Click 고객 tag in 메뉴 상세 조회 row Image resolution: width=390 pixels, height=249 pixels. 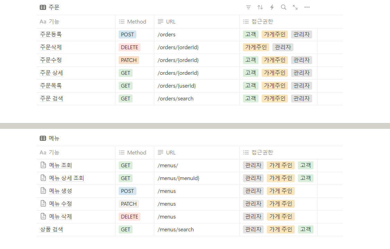[306, 178]
